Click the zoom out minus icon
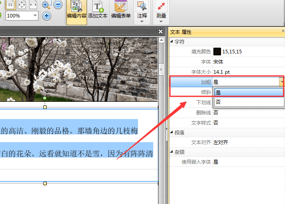The height and width of the screenshot is (204, 285). [58, 4]
